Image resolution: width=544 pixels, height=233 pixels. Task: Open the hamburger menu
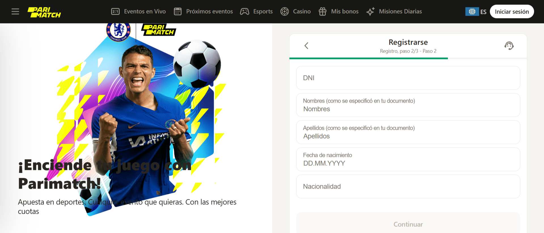[15, 12]
